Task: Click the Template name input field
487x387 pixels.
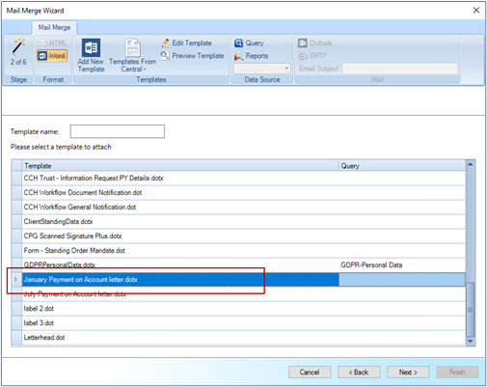Action: [118, 131]
